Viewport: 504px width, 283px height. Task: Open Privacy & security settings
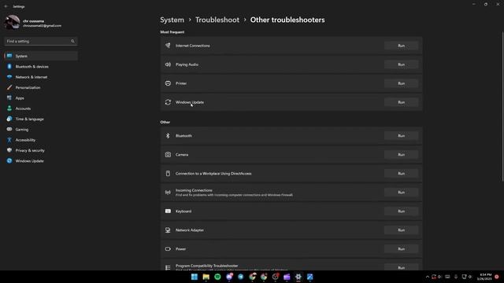[41, 150]
